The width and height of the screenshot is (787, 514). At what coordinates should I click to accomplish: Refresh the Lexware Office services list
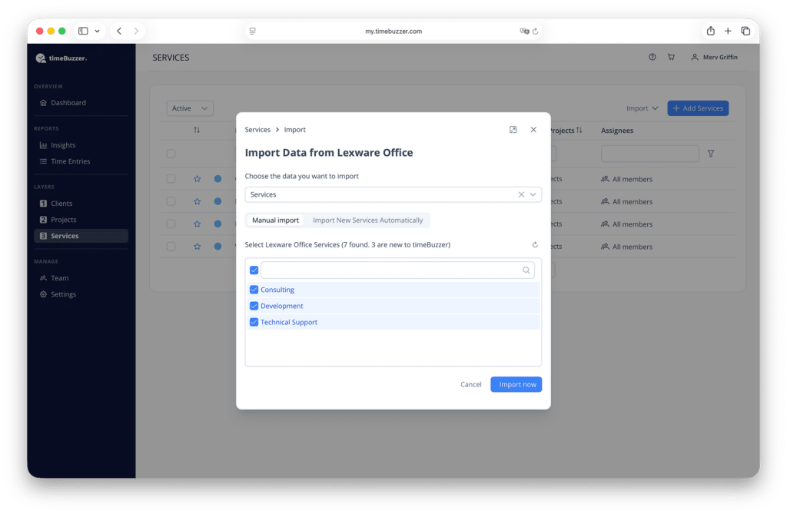click(x=535, y=245)
